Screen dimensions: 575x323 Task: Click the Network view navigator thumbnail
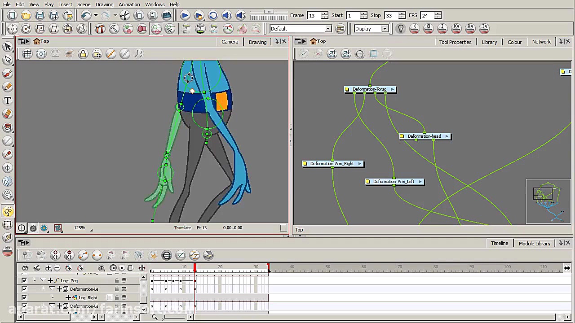548,201
